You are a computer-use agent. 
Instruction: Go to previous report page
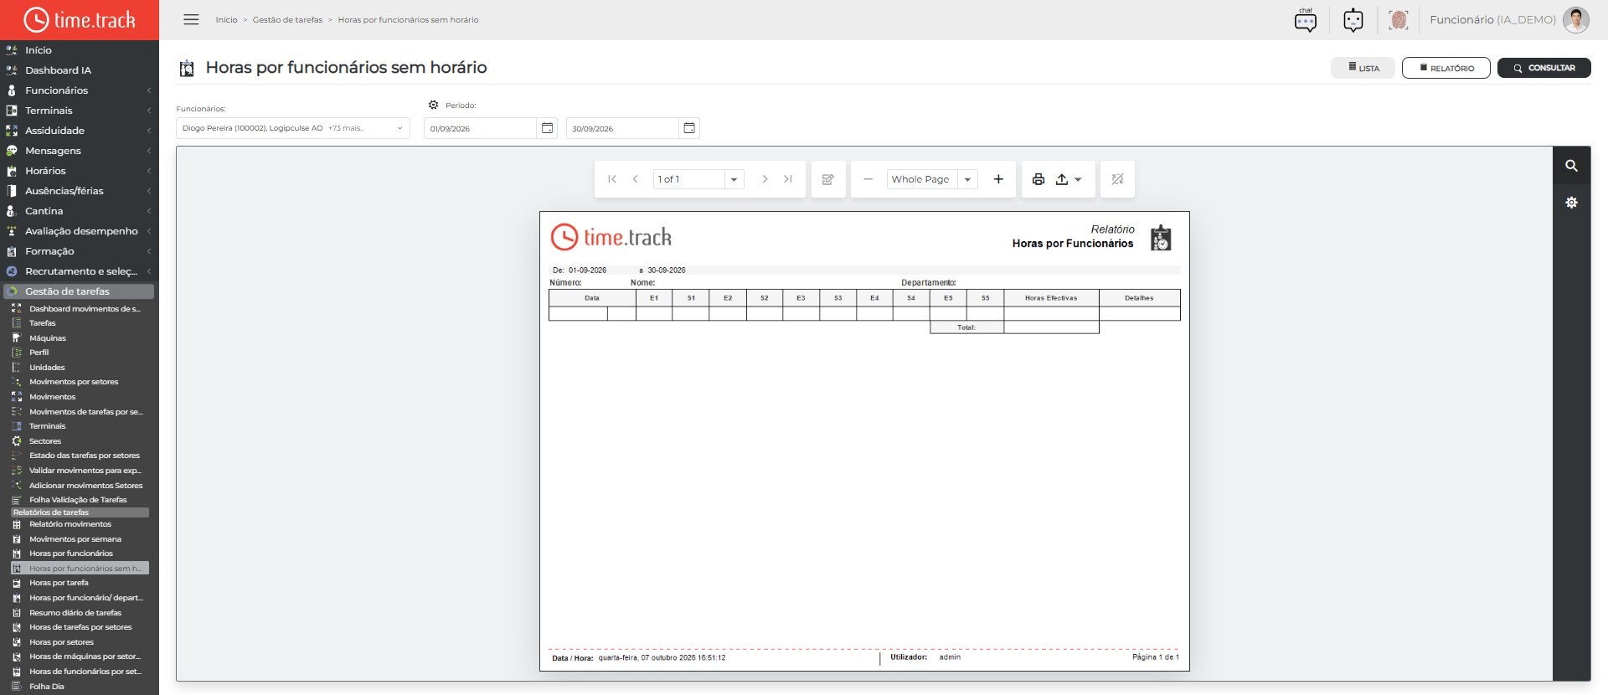click(636, 179)
